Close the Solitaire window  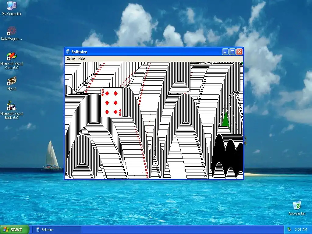239,52
